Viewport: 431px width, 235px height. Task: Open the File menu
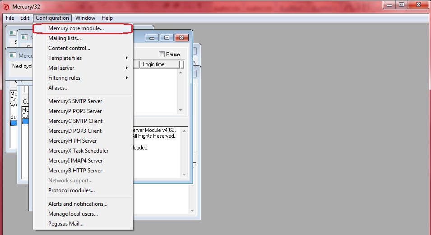pyautogui.click(x=10, y=18)
